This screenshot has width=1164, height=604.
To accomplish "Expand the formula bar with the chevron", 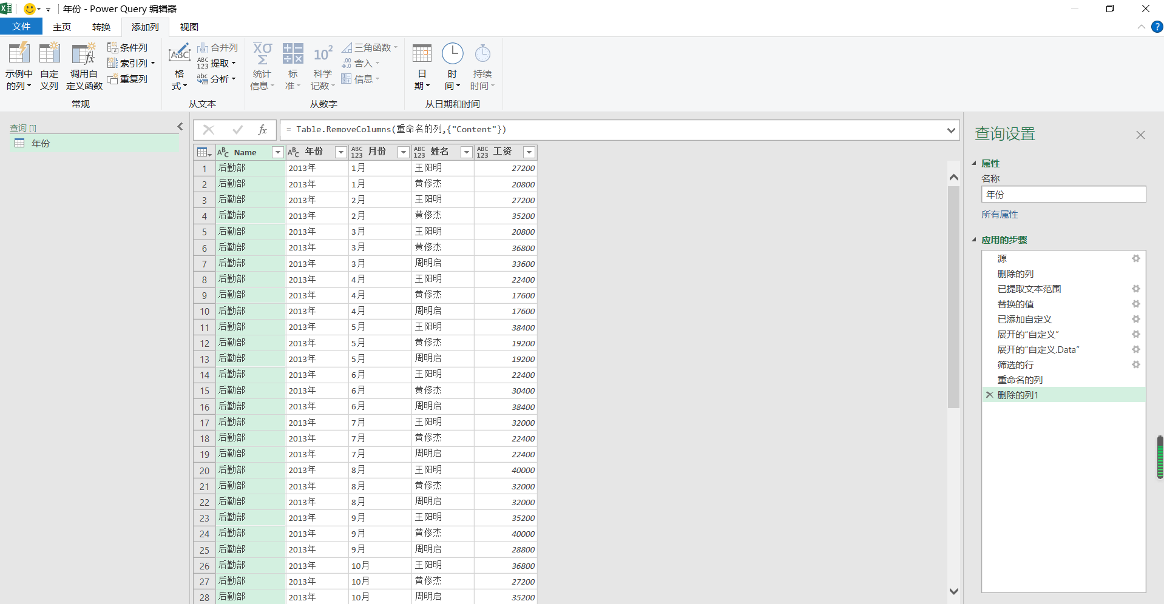I will [x=950, y=130].
